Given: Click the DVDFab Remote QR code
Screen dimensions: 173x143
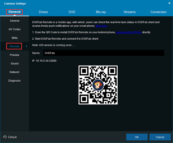Looking at the screenshot, I should (98, 85).
